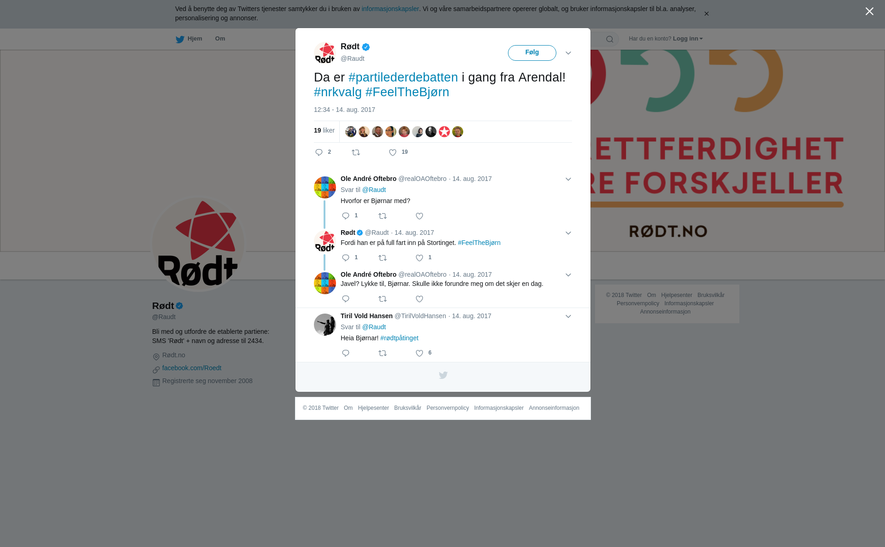Viewport: 885px width, 547px height.
Task: Open the #FeelTheBjørn hashtag in main tweet
Action: pyautogui.click(x=407, y=92)
